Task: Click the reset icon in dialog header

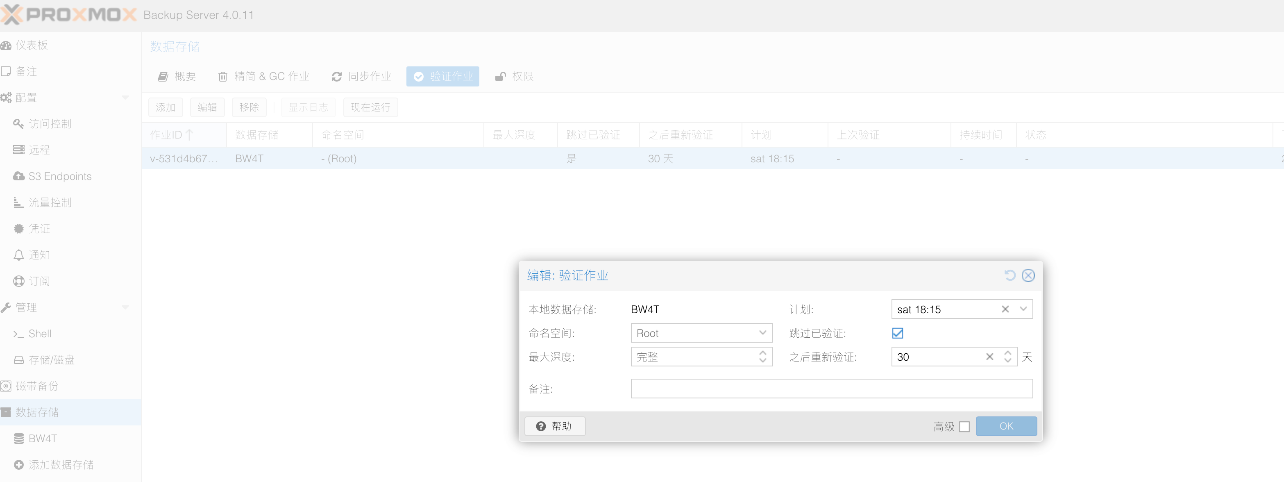Action: tap(1010, 275)
